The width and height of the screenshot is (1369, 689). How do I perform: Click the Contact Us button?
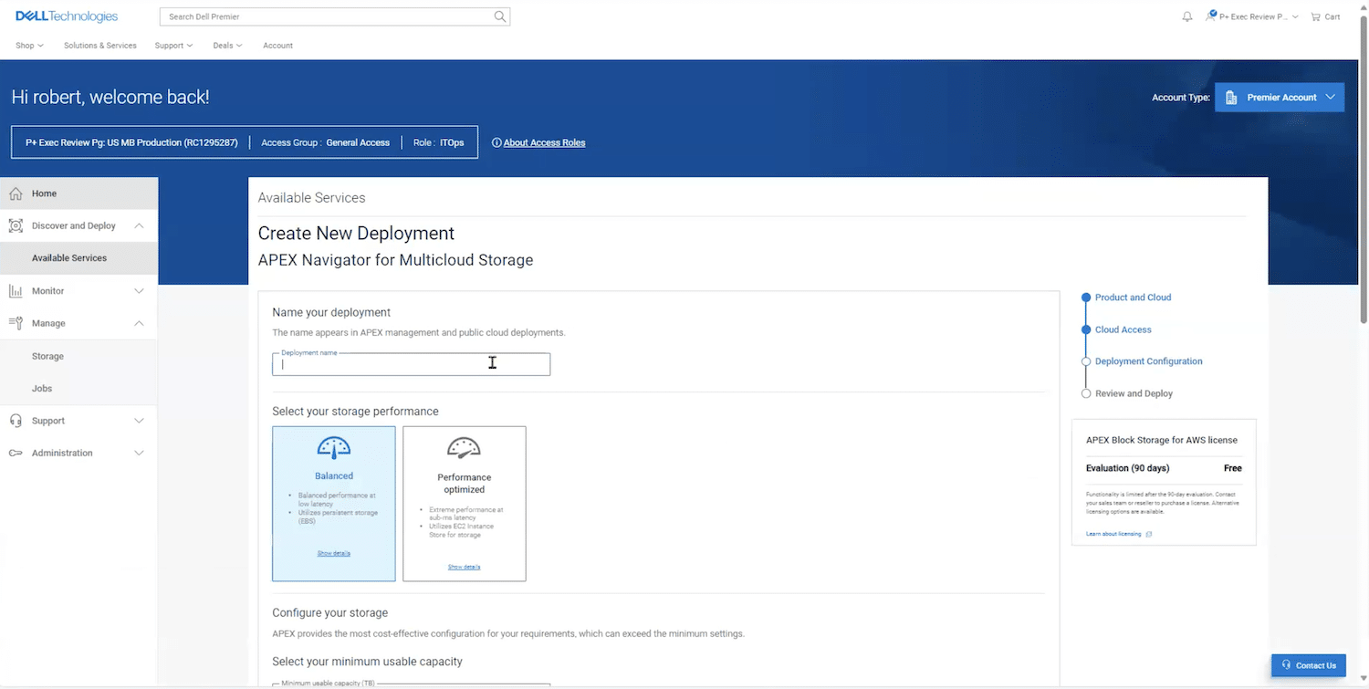1308,665
